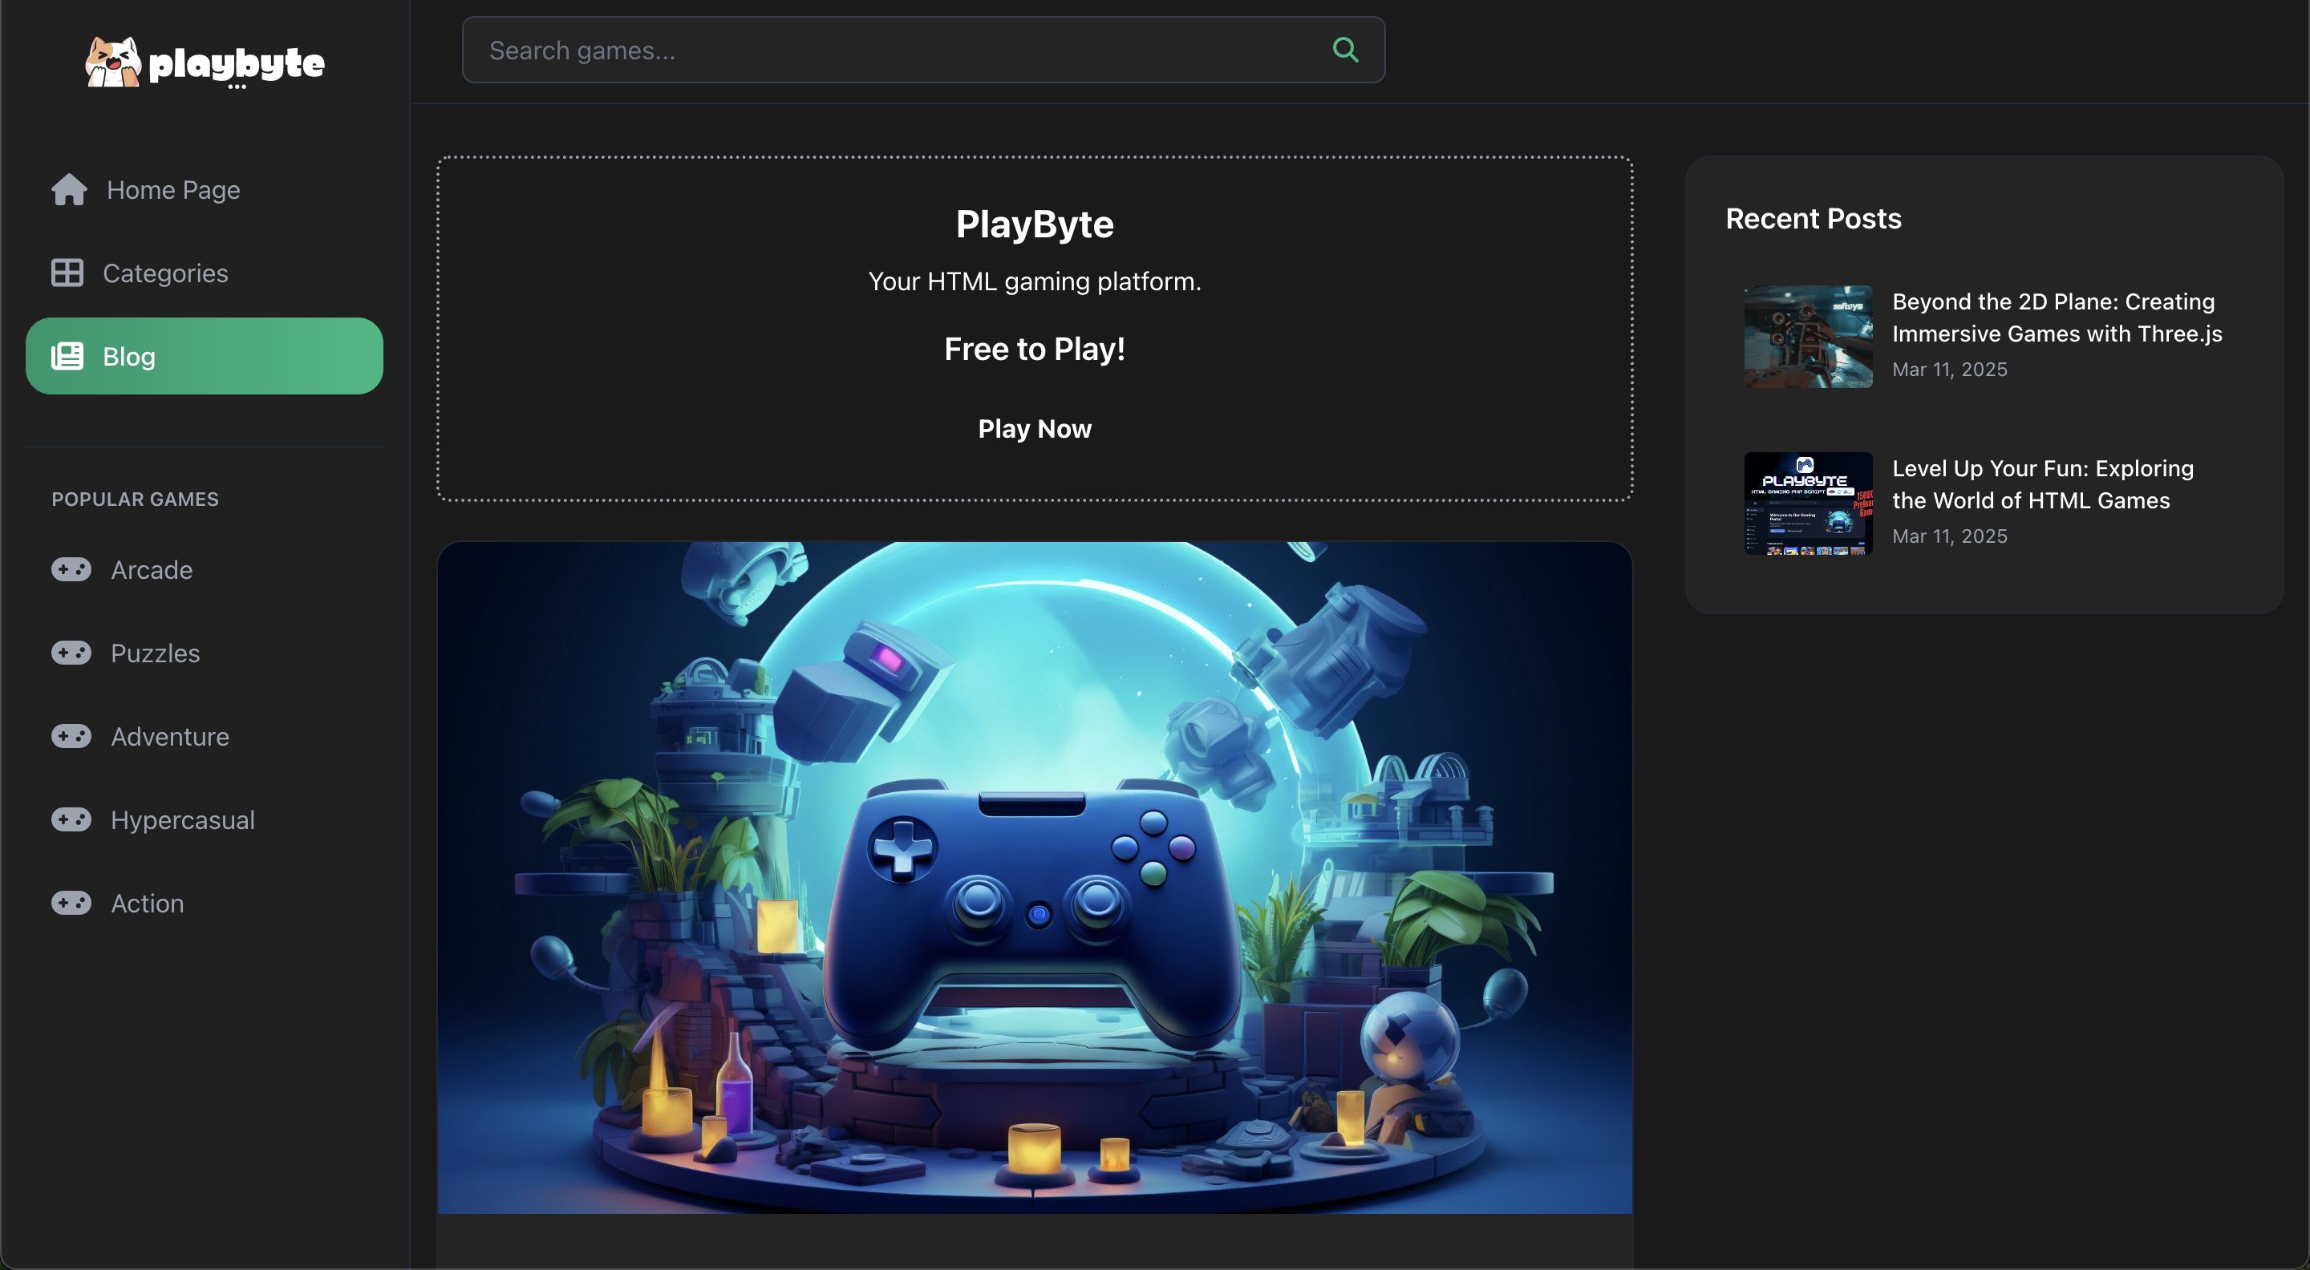This screenshot has height=1270, width=2310.
Task: Click the POPULAR GAMES section label
Action: click(135, 500)
